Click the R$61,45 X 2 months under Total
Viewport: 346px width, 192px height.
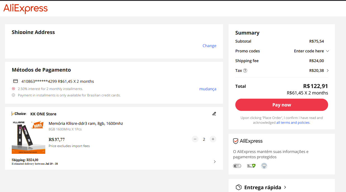[x=307, y=93]
